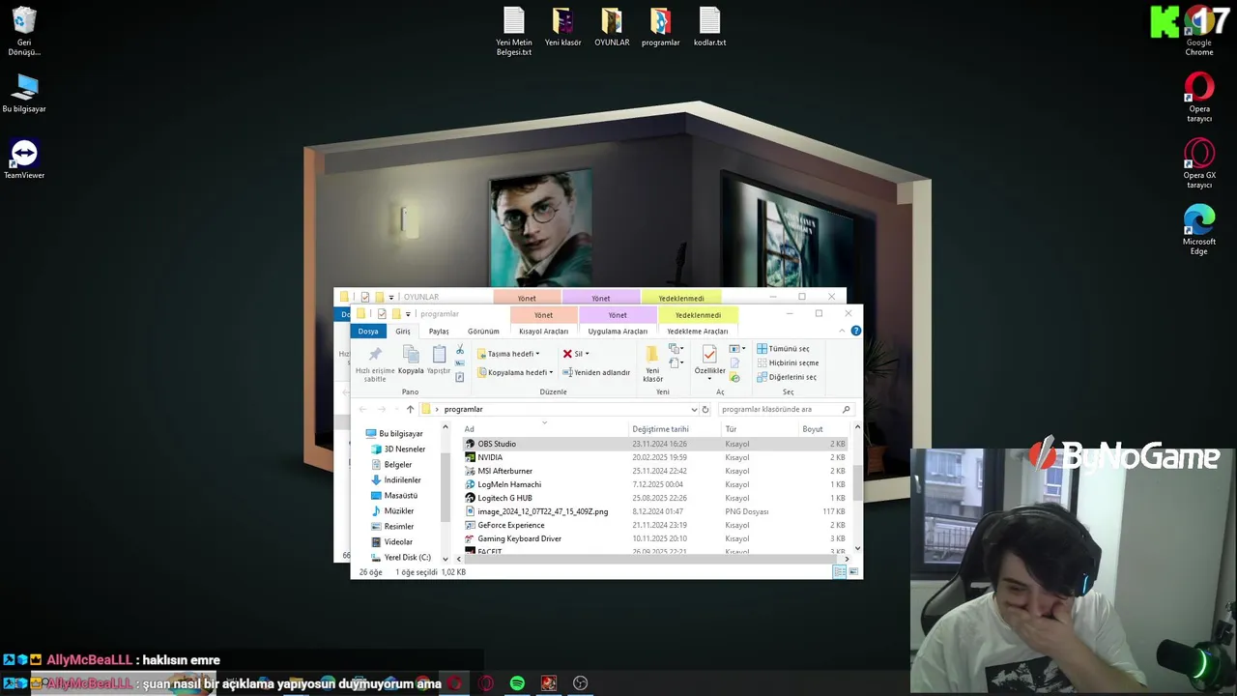Switch to the Uygulama Araçları tab
The width and height of the screenshot is (1237, 696).
click(618, 331)
